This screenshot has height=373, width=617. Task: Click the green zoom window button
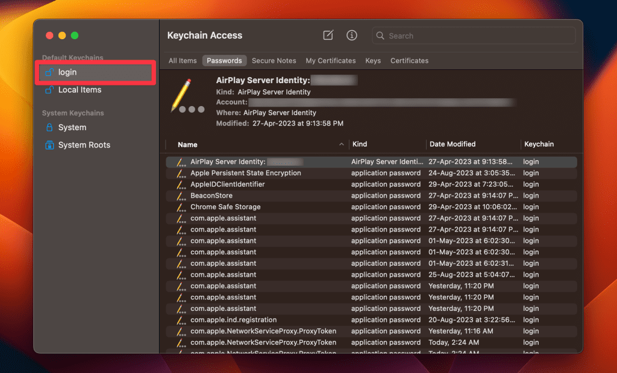click(x=75, y=36)
